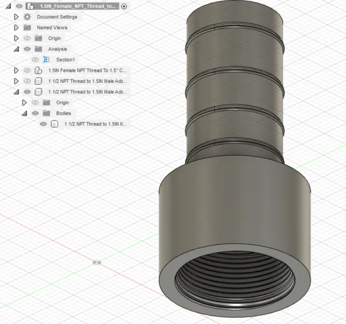Select the hidden 1 1/2 NPT Thread Male Ada... label
This screenshot has width=346, height=324.
(x=88, y=81)
